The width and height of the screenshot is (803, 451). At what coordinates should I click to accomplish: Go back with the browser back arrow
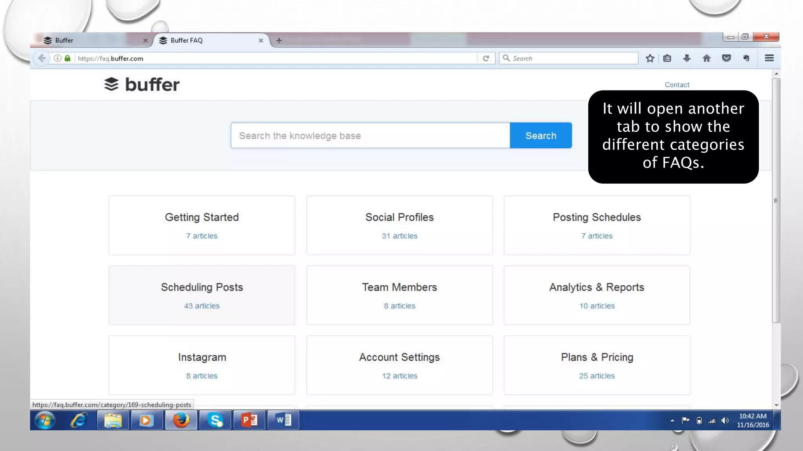42,58
